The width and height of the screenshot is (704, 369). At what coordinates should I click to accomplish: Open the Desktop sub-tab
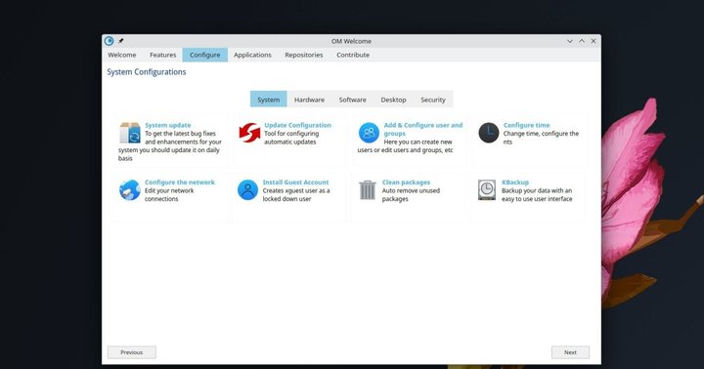point(393,100)
